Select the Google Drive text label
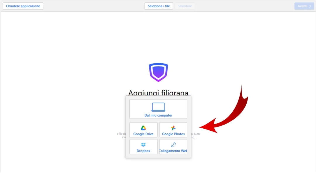The height and width of the screenshot is (180, 316). coord(143,134)
